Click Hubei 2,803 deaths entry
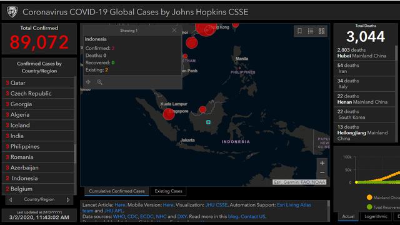Viewport: 400px width, 225px height. coord(364,52)
